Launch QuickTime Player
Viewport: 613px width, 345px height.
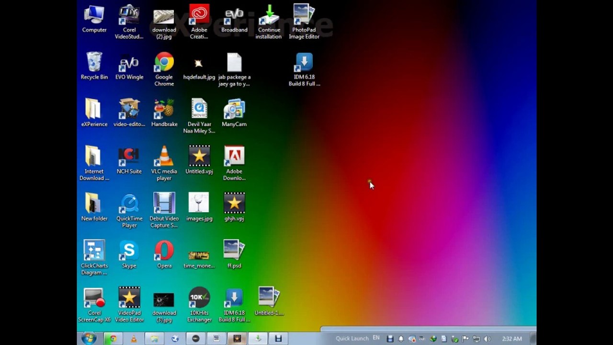(129, 210)
